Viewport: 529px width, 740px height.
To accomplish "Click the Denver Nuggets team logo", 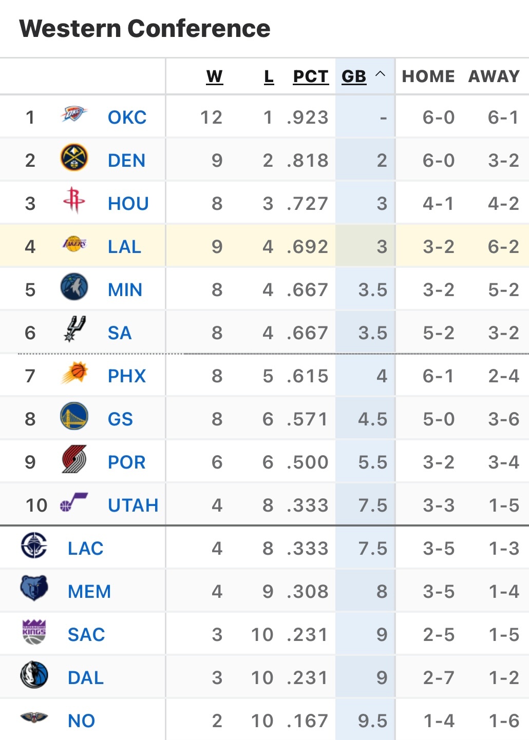I will pyautogui.click(x=74, y=158).
